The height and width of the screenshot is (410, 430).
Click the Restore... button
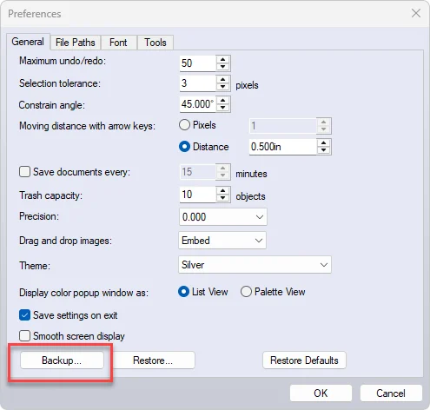(153, 360)
